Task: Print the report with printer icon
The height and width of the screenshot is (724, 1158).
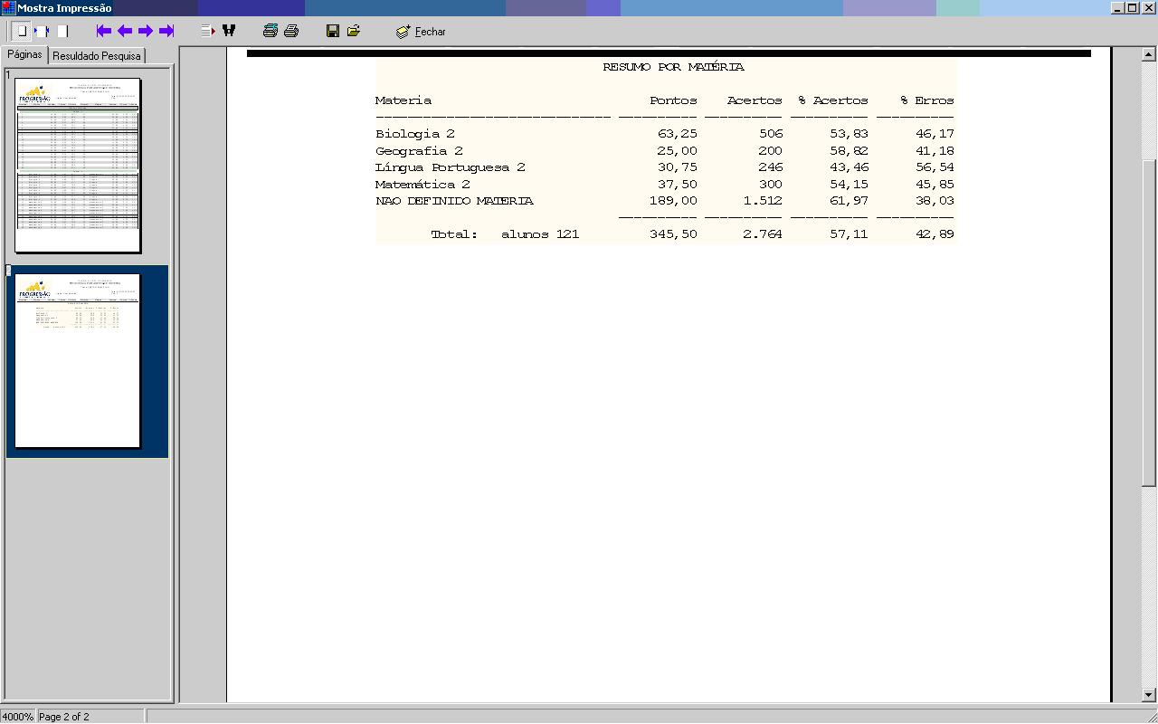Action: (291, 31)
